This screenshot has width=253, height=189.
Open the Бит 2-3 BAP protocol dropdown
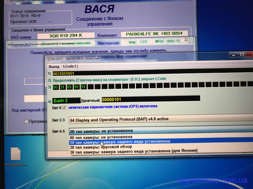pos(161,119)
